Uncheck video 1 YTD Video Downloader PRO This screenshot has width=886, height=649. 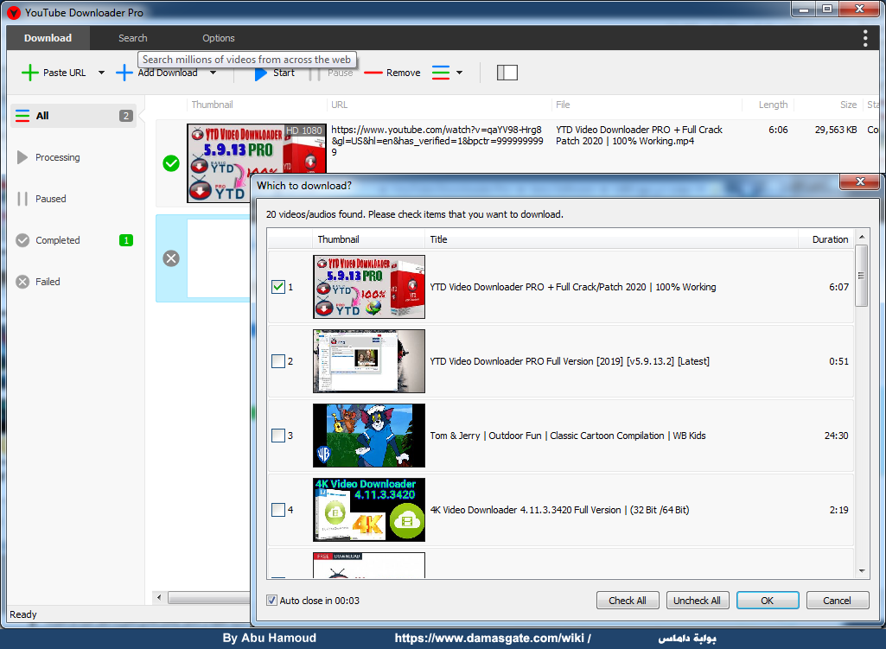(278, 287)
